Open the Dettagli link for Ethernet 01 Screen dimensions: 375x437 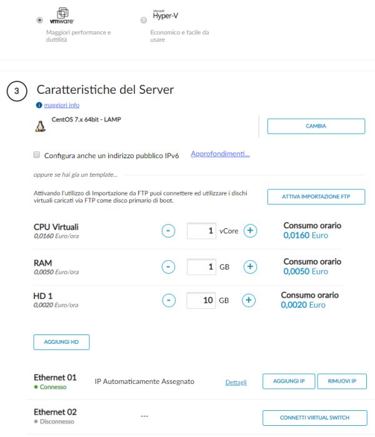pos(236,382)
